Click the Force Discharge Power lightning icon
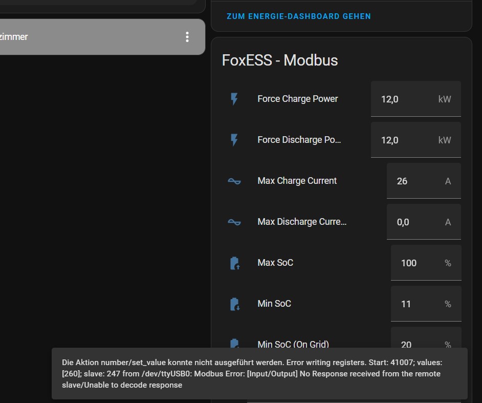This screenshot has height=403, width=482. [234, 140]
